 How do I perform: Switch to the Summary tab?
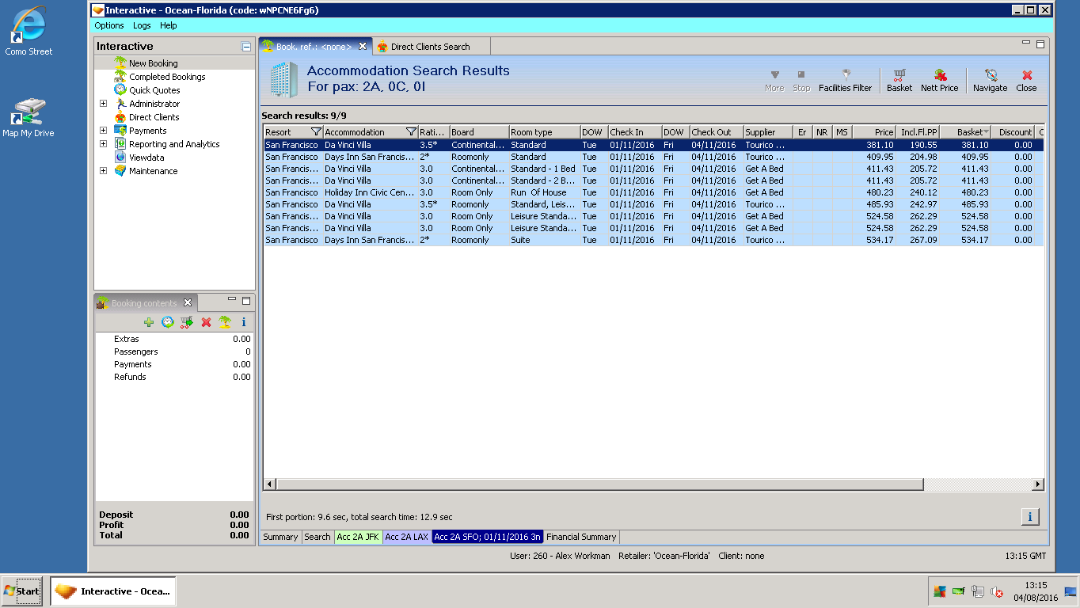280,537
